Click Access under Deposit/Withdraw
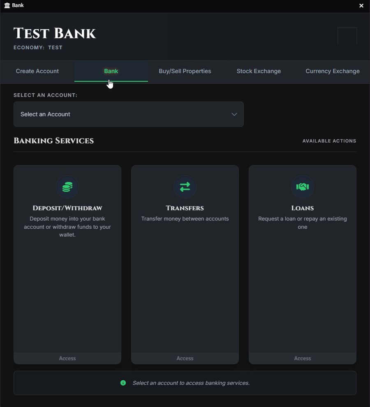Image resolution: width=370 pixels, height=407 pixels. pos(67,358)
